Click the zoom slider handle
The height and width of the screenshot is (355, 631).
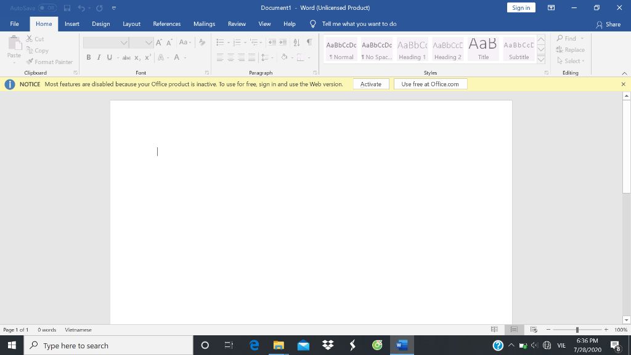(x=577, y=330)
